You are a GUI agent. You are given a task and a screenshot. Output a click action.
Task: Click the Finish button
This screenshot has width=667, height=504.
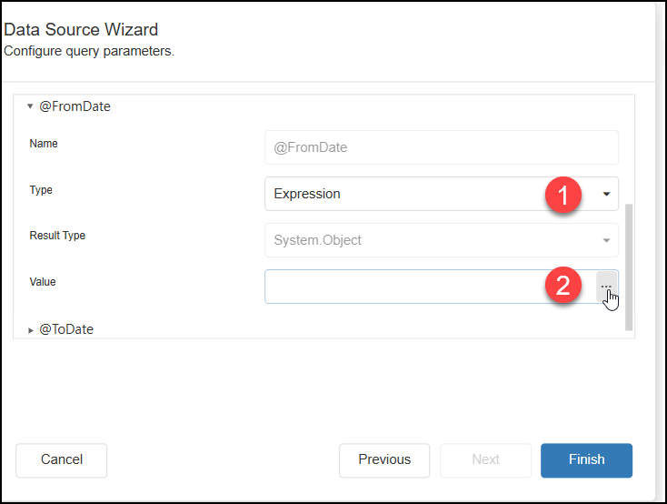coord(586,460)
